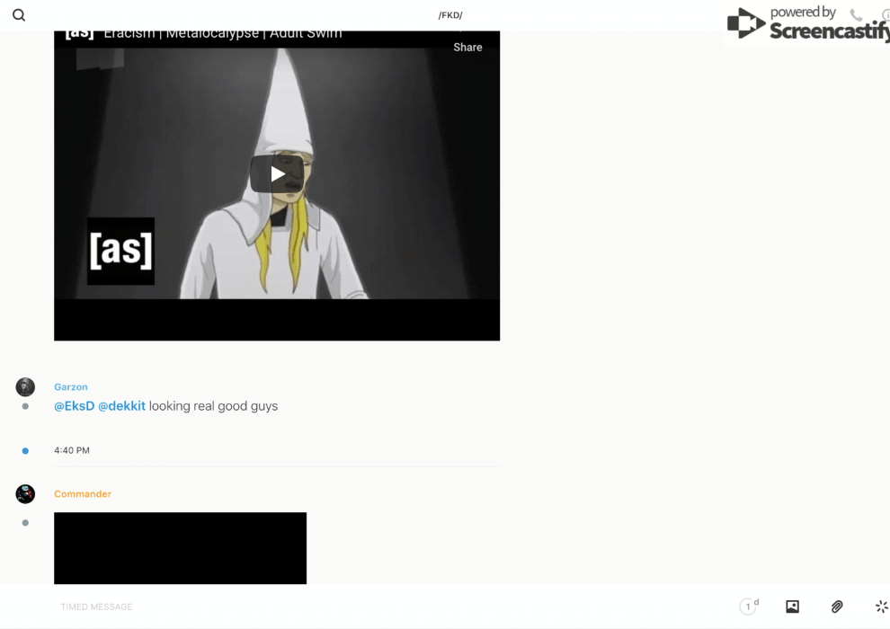This screenshot has width=890, height=629.
Task: Click Garzon's profile avatar
Action: point(25,387)
